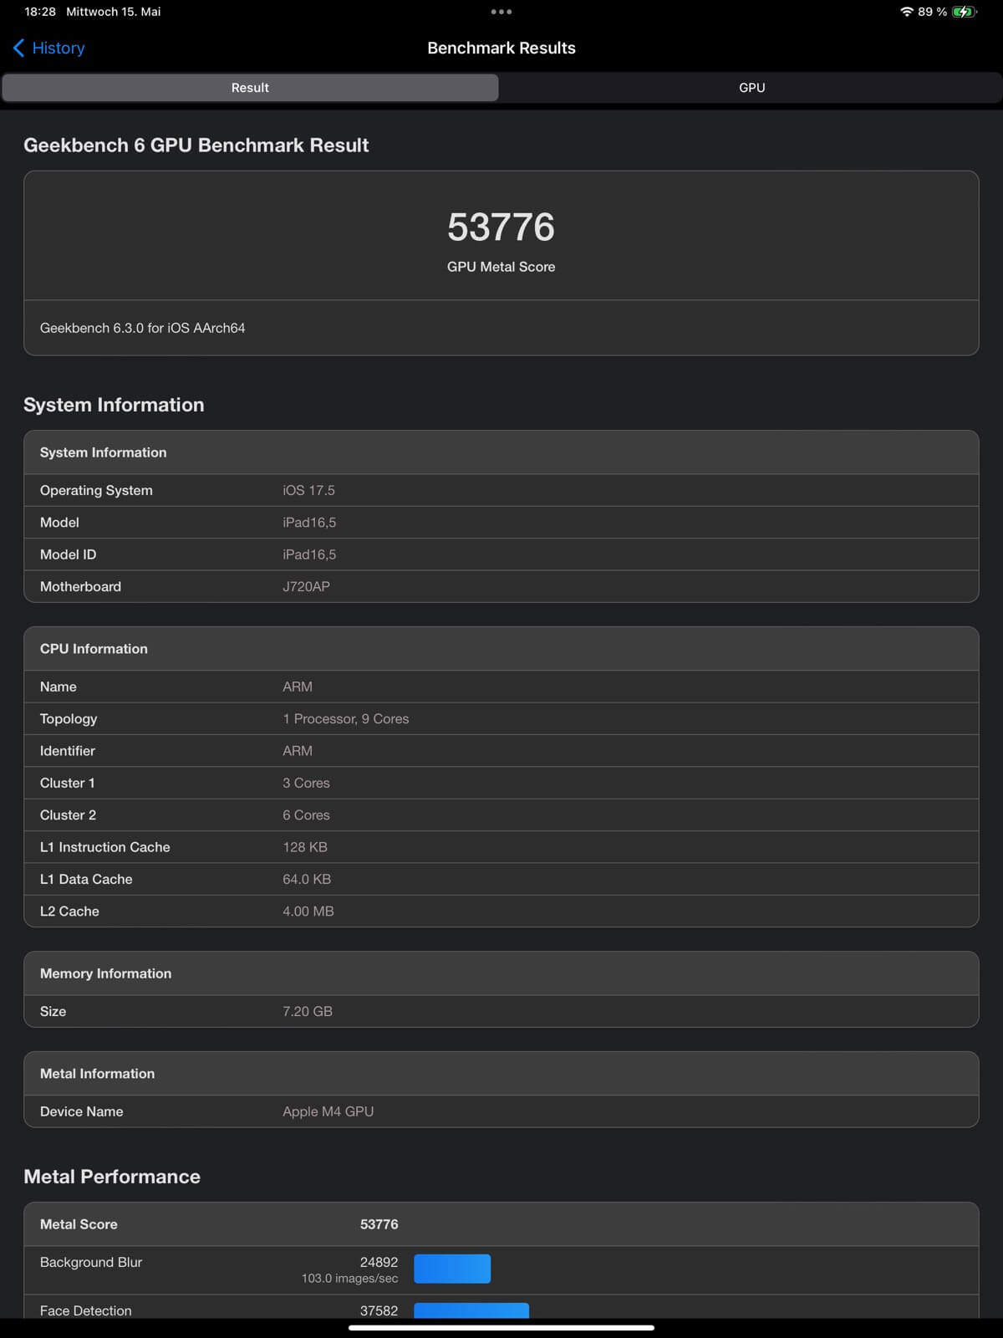Tap the Model ID row label

tap(68, 554)
